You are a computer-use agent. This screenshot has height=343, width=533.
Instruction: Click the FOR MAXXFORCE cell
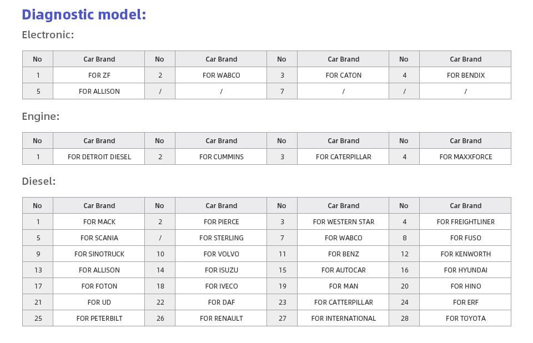[465, 157]
